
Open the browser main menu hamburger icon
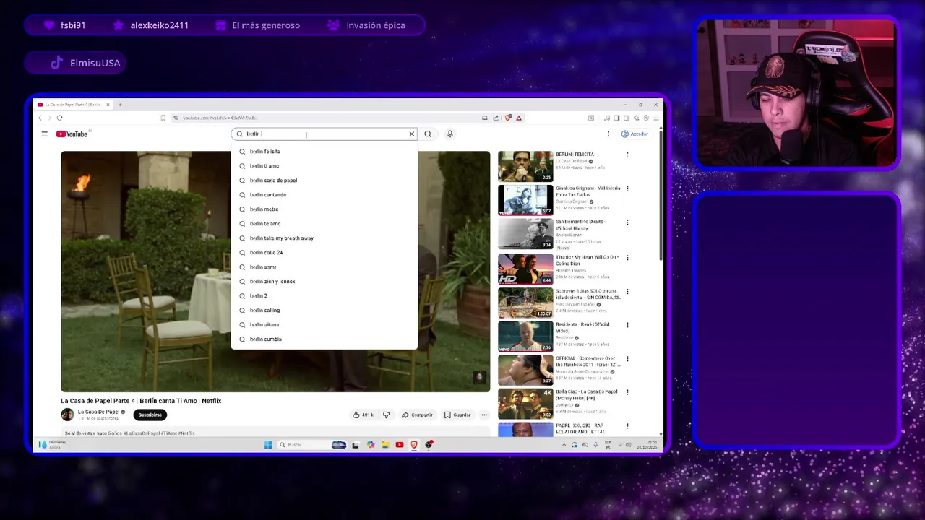point(655,118)
